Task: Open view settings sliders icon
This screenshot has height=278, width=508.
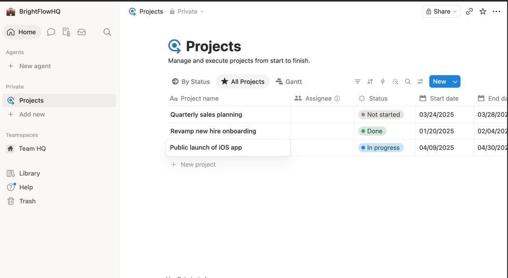Action: [x=420, y=81]
